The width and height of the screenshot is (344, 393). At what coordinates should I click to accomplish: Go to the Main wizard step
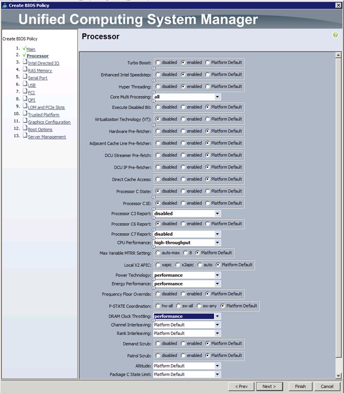click(31, 49)
